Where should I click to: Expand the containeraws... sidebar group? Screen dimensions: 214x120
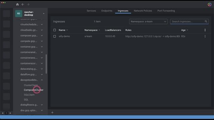pyautogui.click(x=42, y=58)
